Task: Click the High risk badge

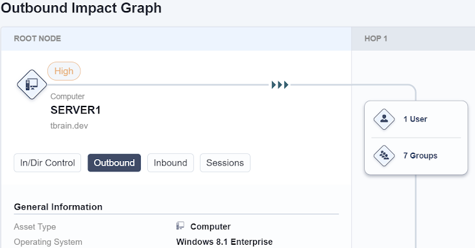Action: (64, 71)
